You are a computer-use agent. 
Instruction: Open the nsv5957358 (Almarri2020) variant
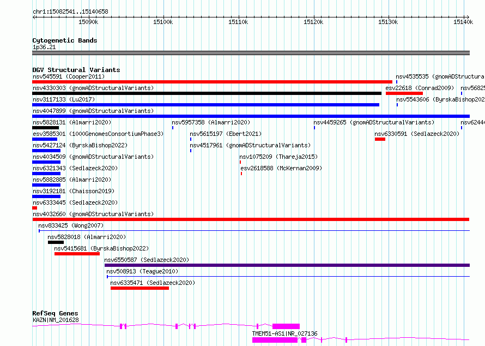[x=211, y=122]
